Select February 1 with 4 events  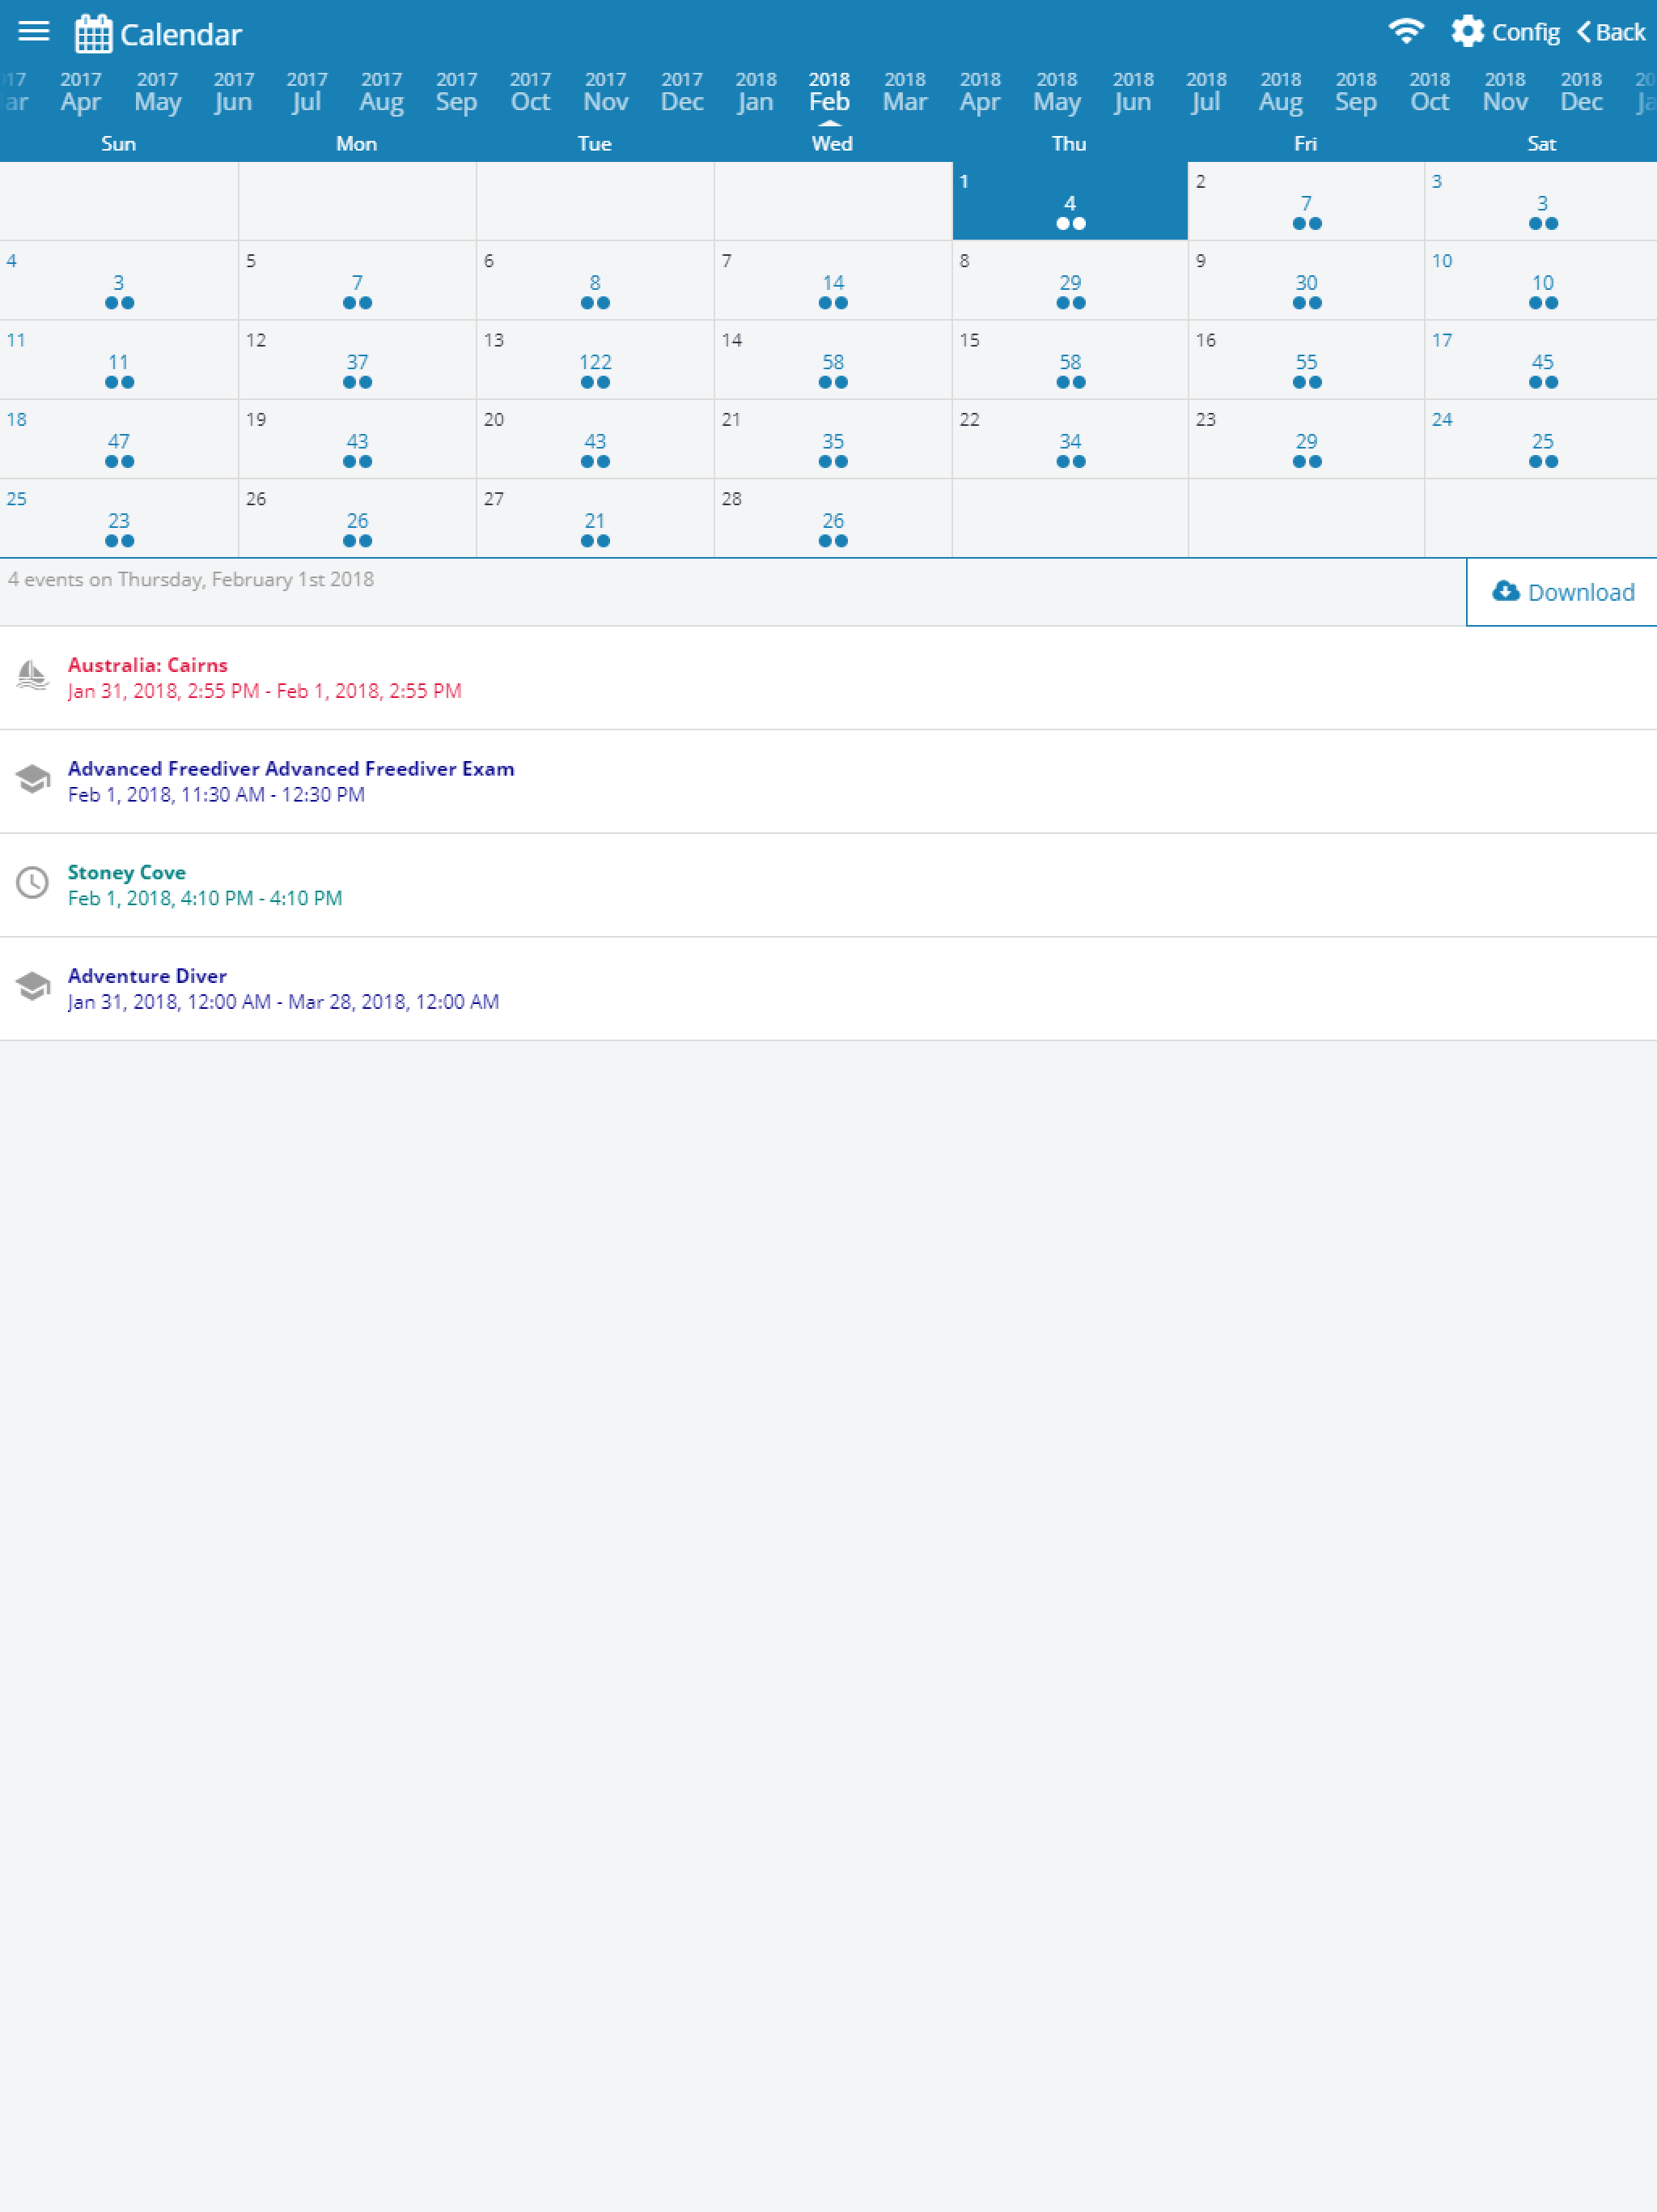point(1070,201)
